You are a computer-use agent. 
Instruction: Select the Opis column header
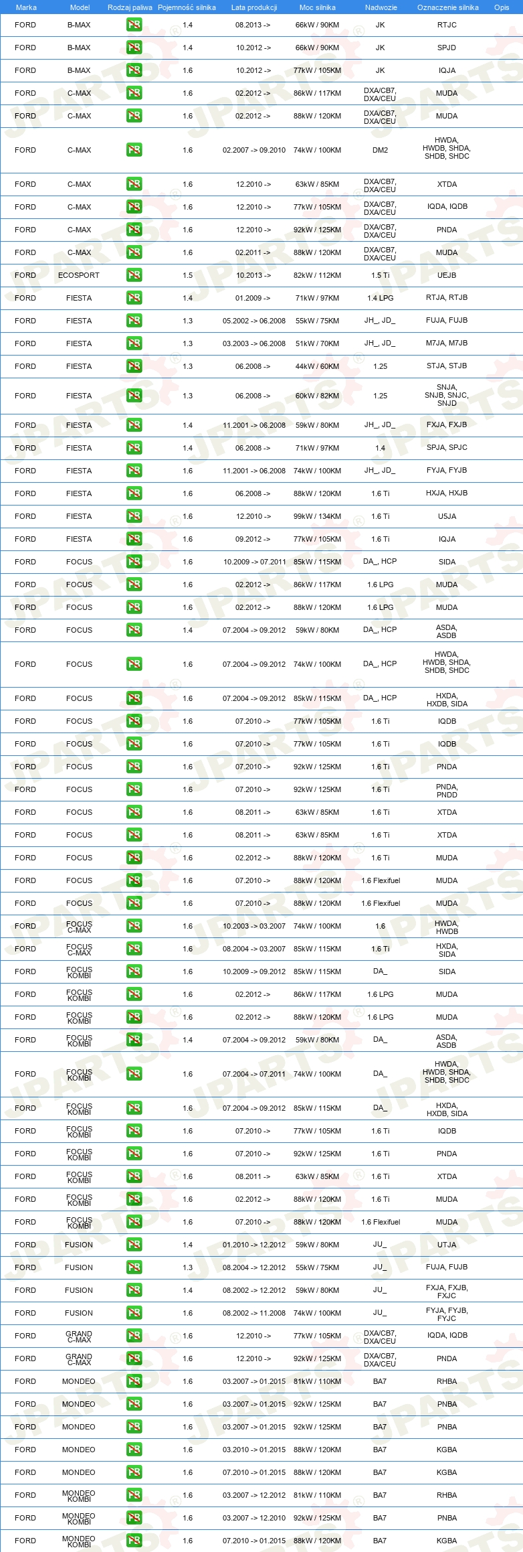point(502,7)
